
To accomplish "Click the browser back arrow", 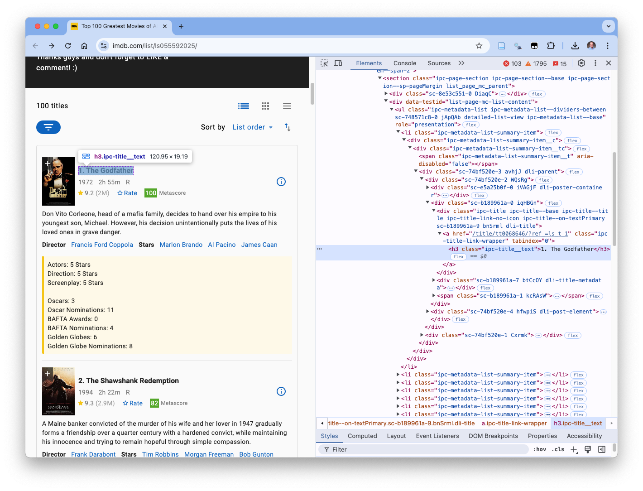I will point(35,46).
